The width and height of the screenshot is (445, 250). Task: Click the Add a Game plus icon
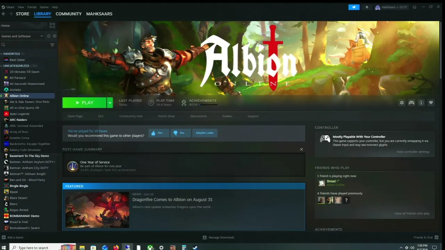[x=4, y=237]
